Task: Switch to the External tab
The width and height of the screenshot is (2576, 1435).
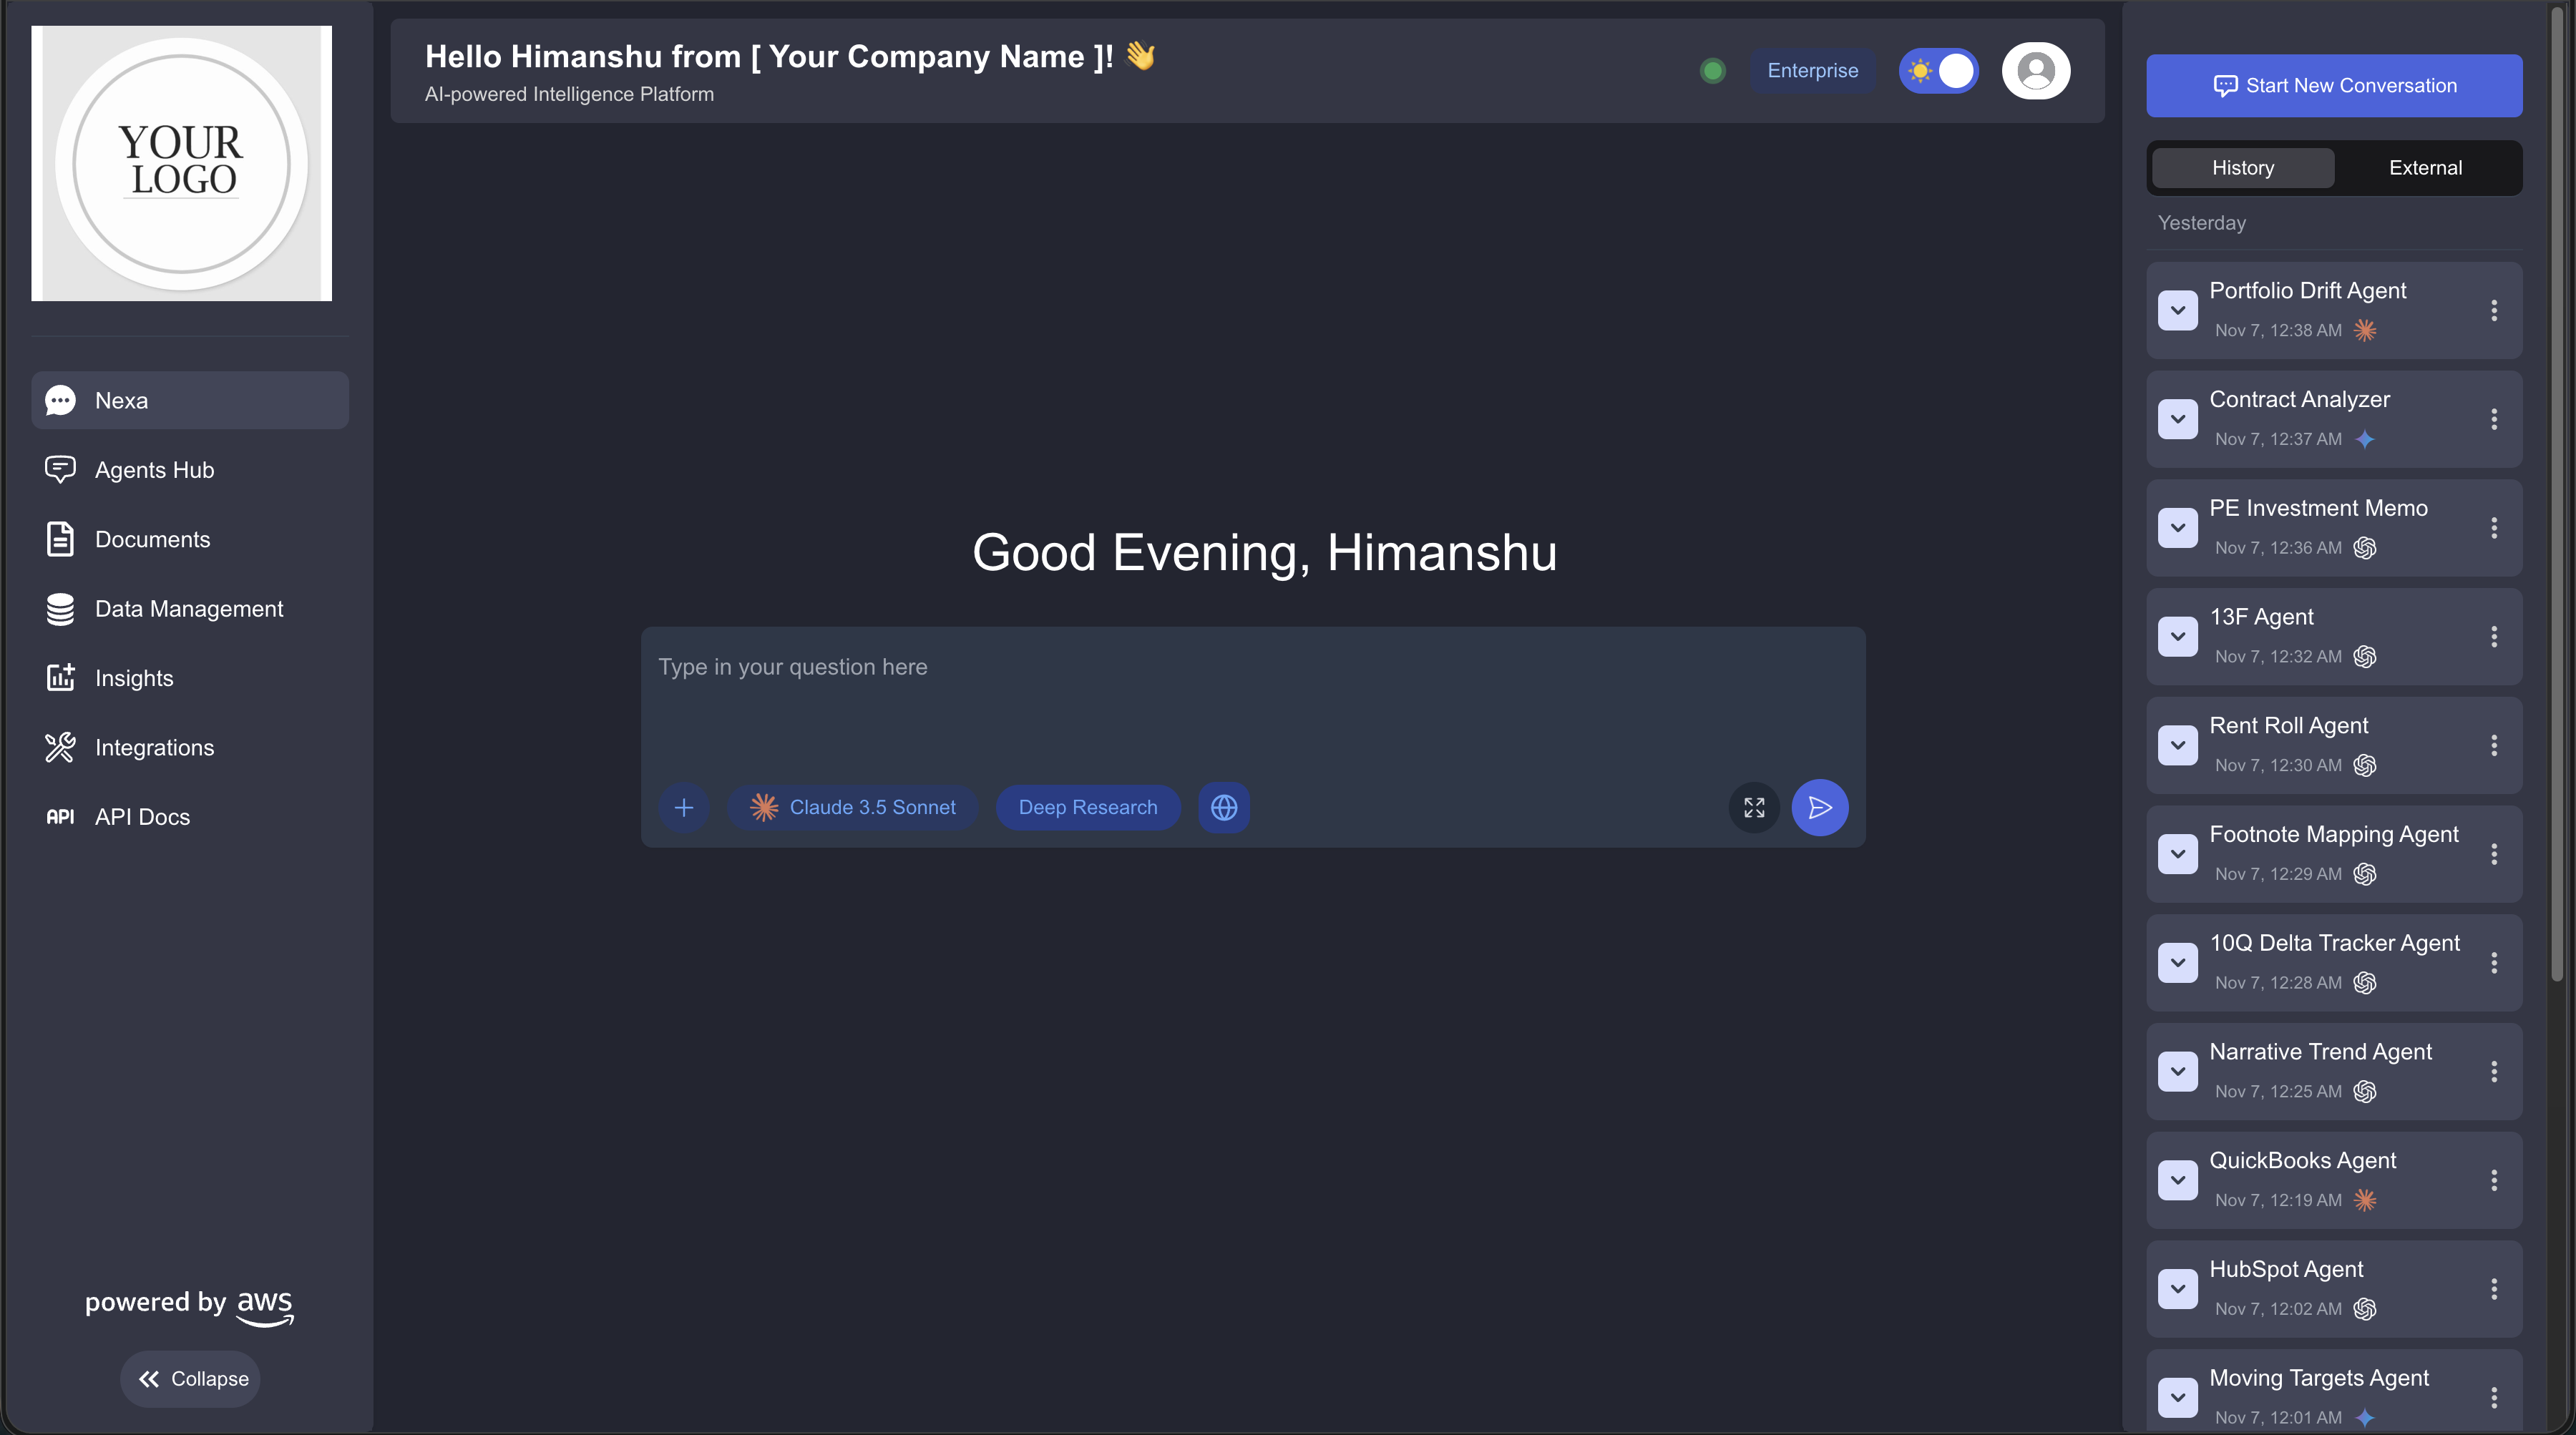Action: click(2425, 168)
